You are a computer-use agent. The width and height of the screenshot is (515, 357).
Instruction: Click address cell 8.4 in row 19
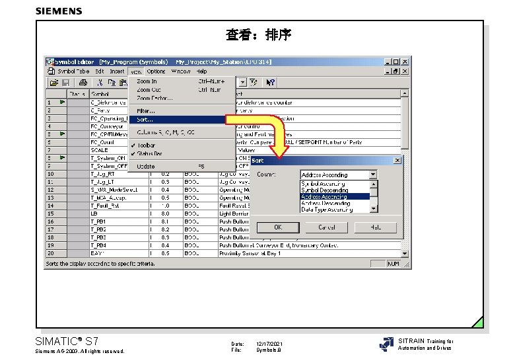tap(166, 245)
